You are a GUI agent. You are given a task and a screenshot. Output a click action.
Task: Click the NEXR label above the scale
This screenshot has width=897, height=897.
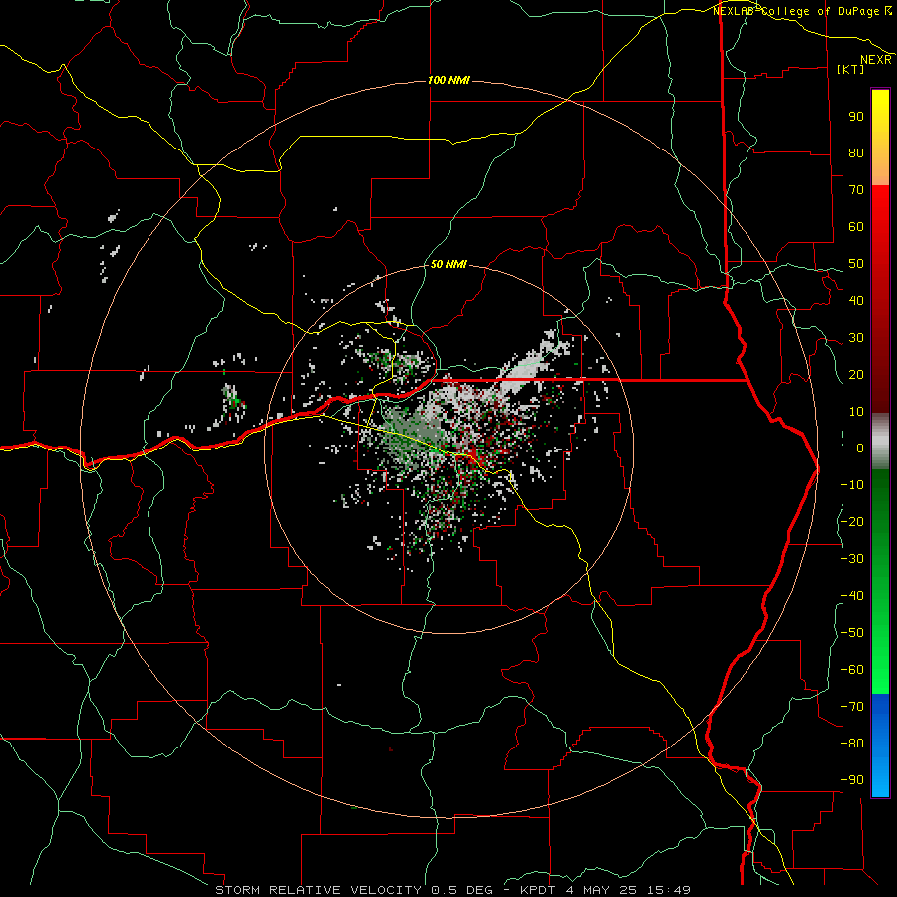click(876, 60)
